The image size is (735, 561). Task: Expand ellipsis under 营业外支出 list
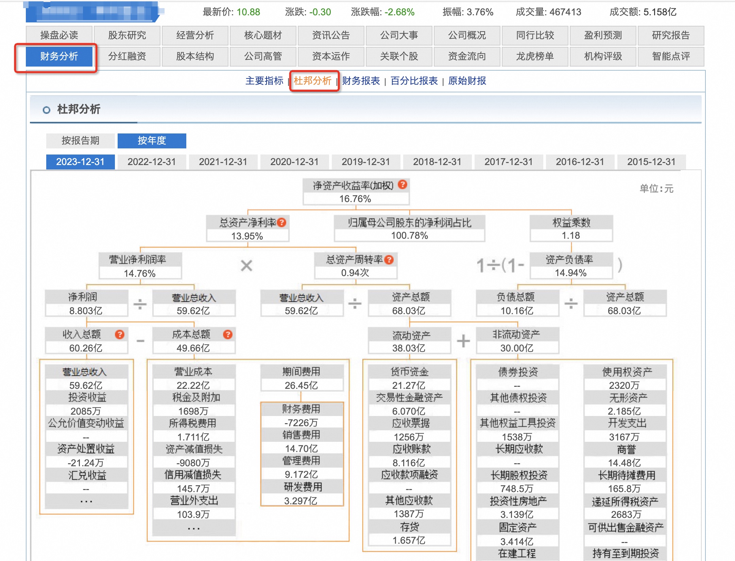pyautogui.click(x=194, y=529)
